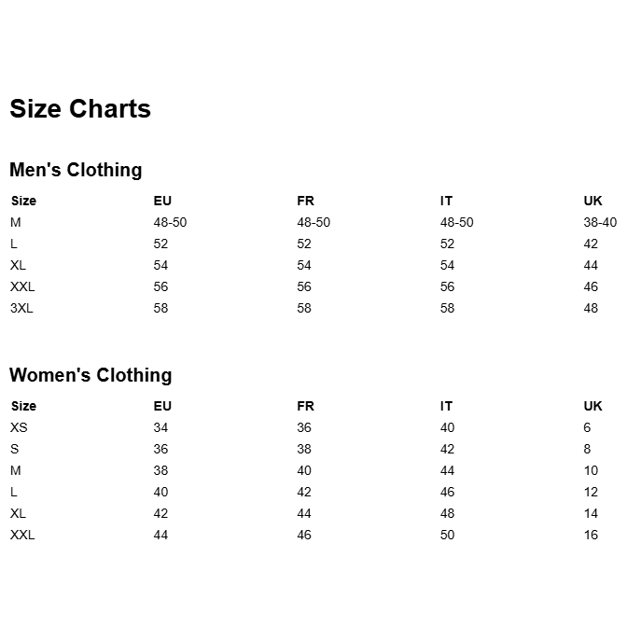Screen dimensions: 641x641
Task: Click the XS size row label
Action: [19, 427]
